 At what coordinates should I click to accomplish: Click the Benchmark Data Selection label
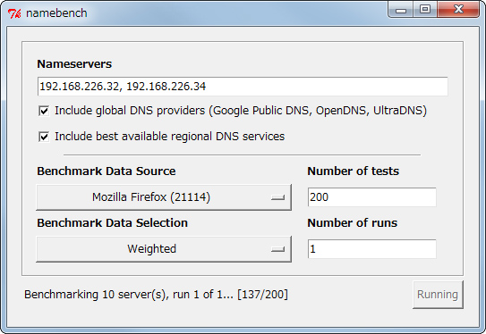(x=112, y=222)
